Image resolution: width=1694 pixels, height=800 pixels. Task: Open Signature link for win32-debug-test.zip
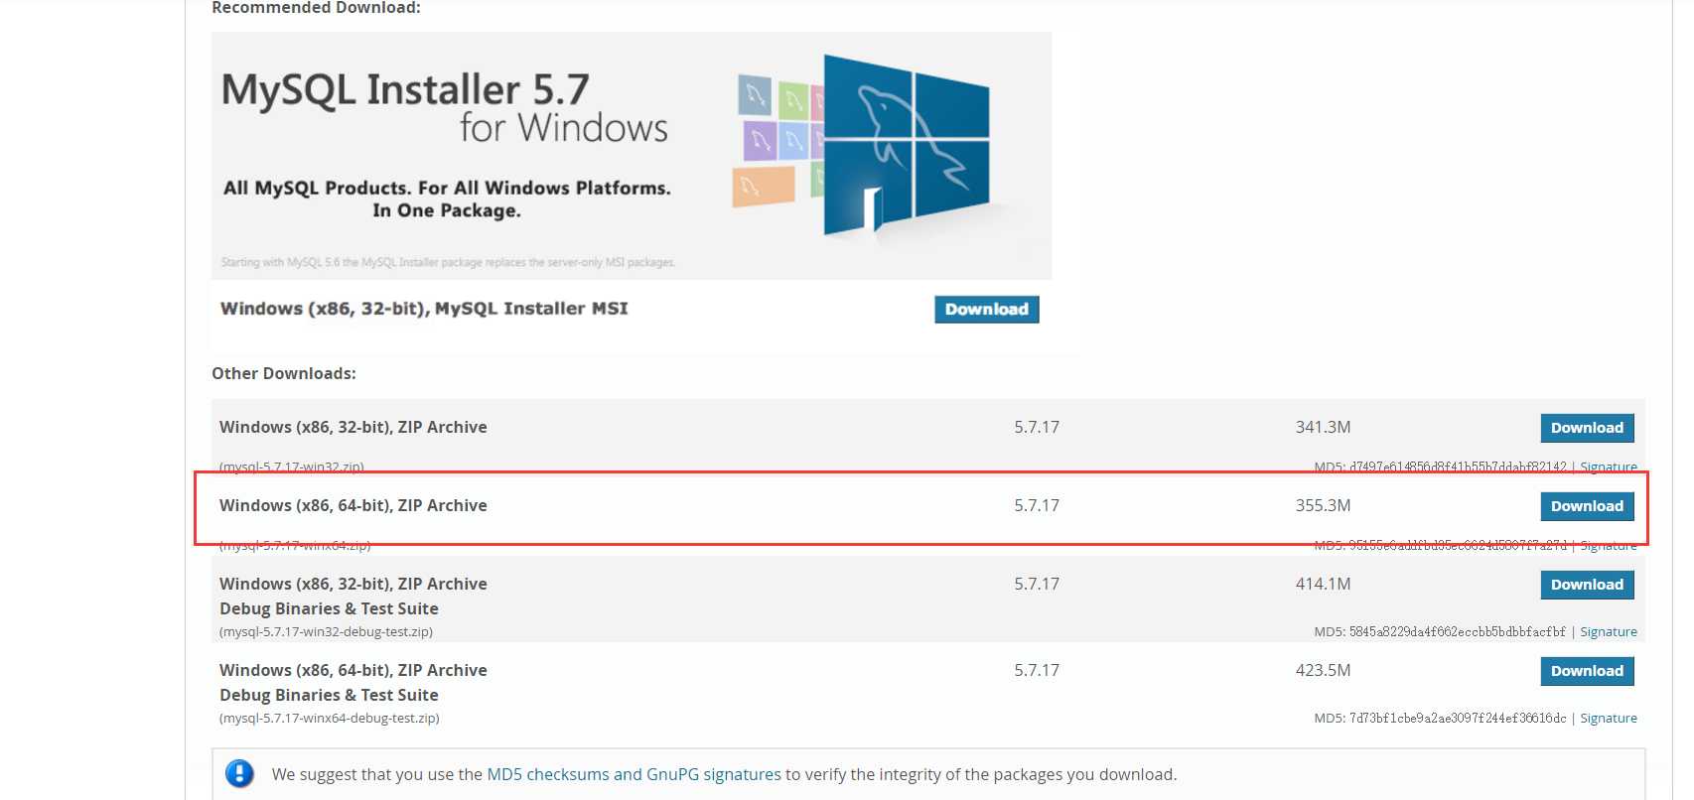point(1609,631)
